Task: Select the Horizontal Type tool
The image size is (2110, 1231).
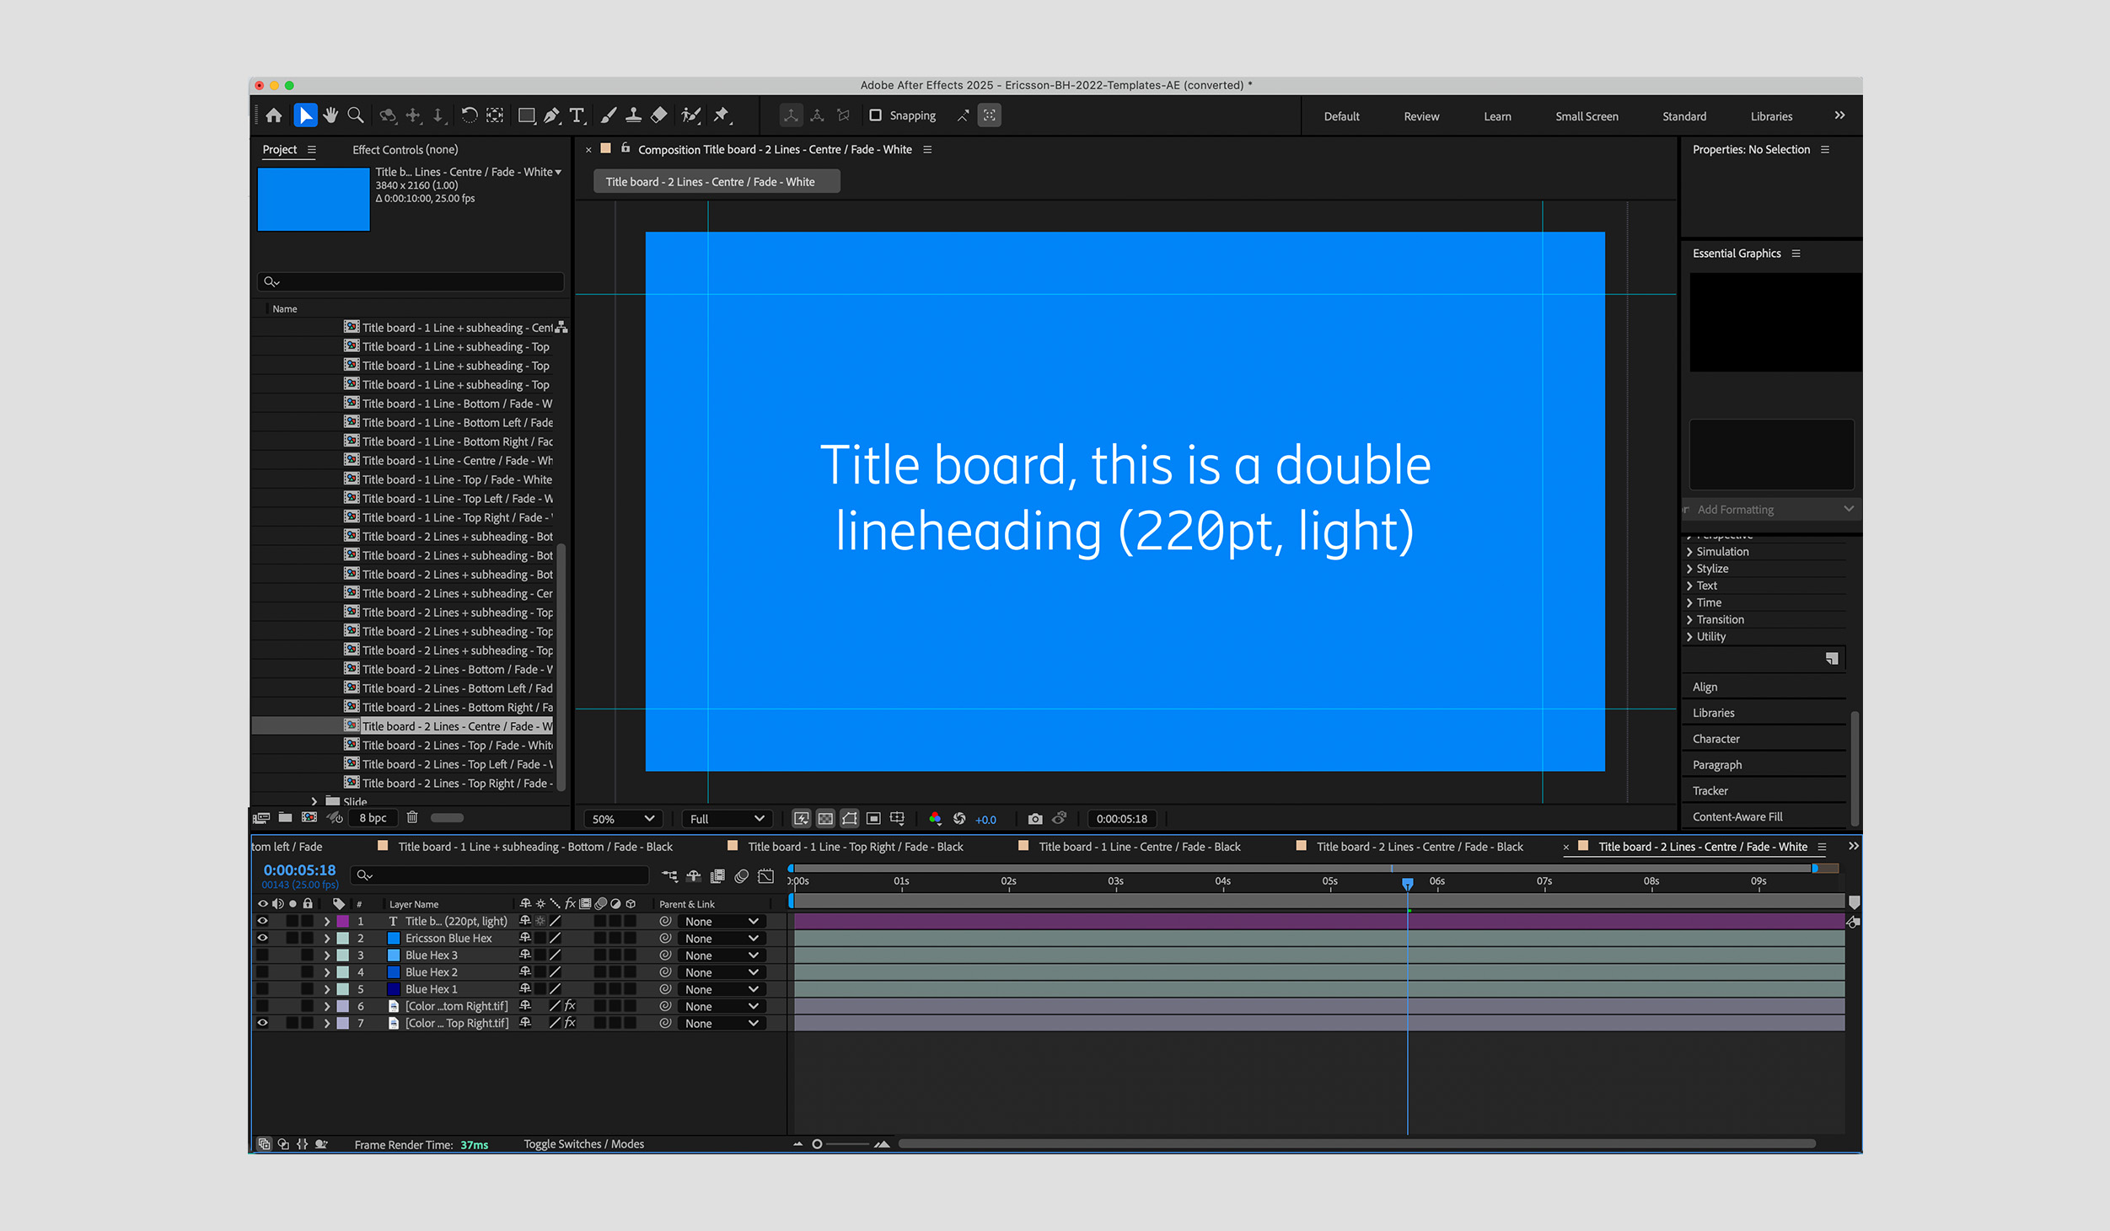Action: [x=577, y=115]
